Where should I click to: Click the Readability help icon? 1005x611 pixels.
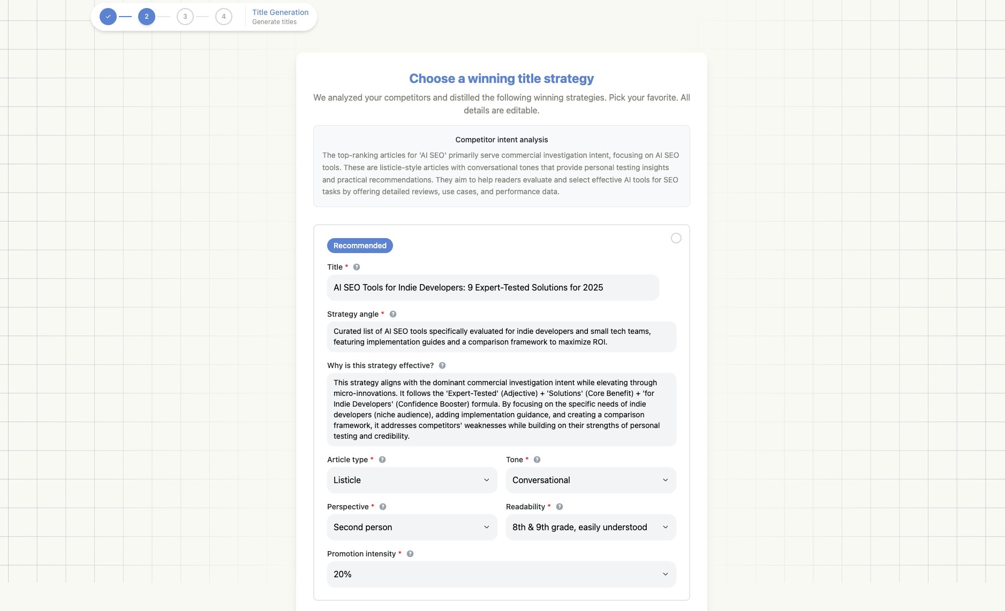(x=560, y=507)
